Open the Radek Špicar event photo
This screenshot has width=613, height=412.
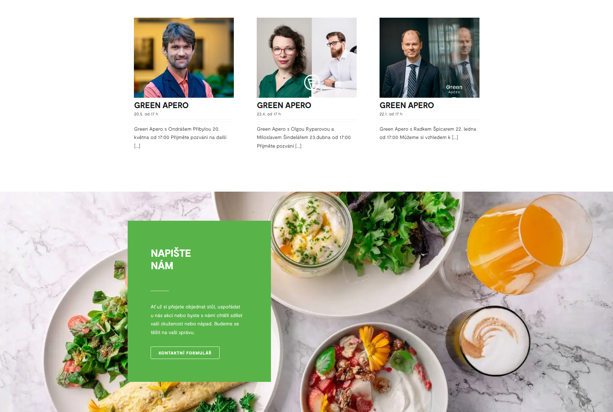(429, 58)
